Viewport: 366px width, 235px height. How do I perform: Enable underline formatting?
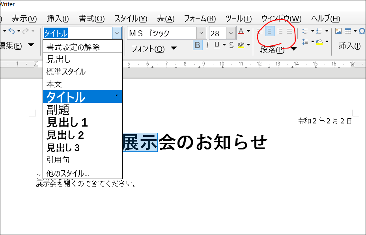(x=216, y=45)
